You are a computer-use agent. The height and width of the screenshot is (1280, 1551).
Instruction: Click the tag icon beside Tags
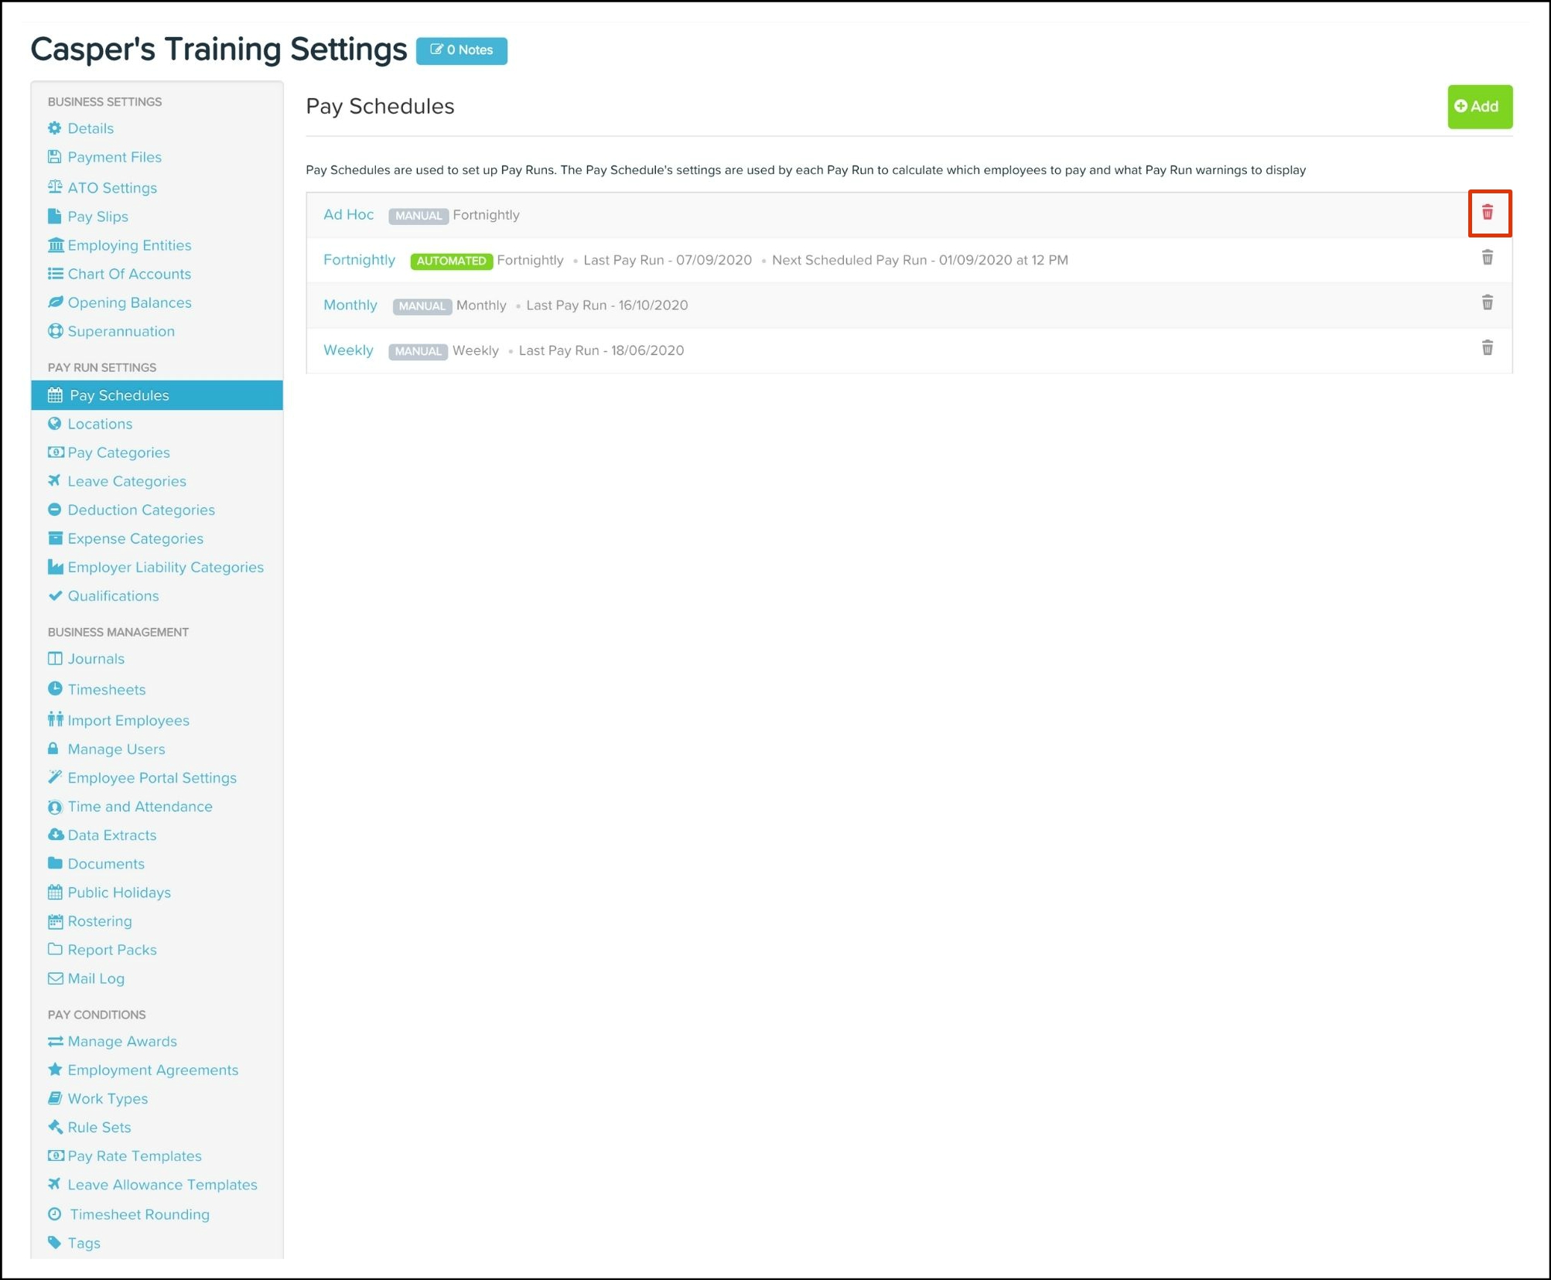pyautogui.click(x=54, y=1242)
